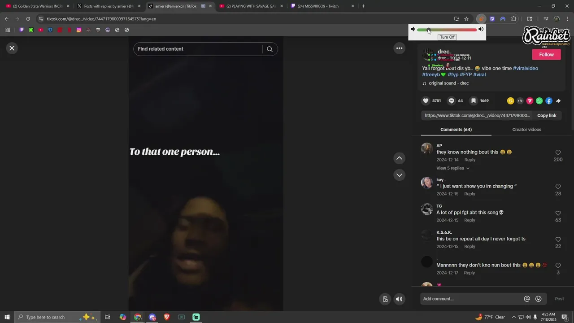This screenshot has width=574, height=323.
Task: Like kay .'s comment
Action: pyautogui.click(x=558, y=187)
